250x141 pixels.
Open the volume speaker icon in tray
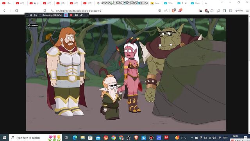[214, 137]
